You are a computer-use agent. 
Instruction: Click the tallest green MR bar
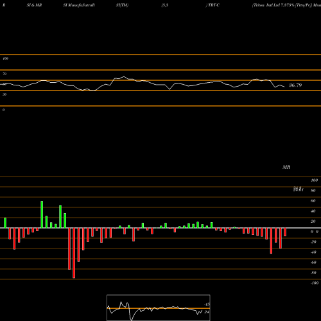tap(42, 214)
